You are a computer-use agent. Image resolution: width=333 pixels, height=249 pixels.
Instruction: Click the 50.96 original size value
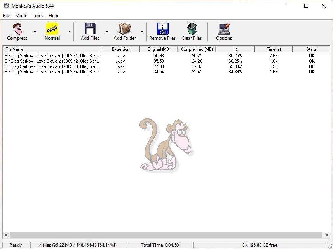(x=158, y=56)
